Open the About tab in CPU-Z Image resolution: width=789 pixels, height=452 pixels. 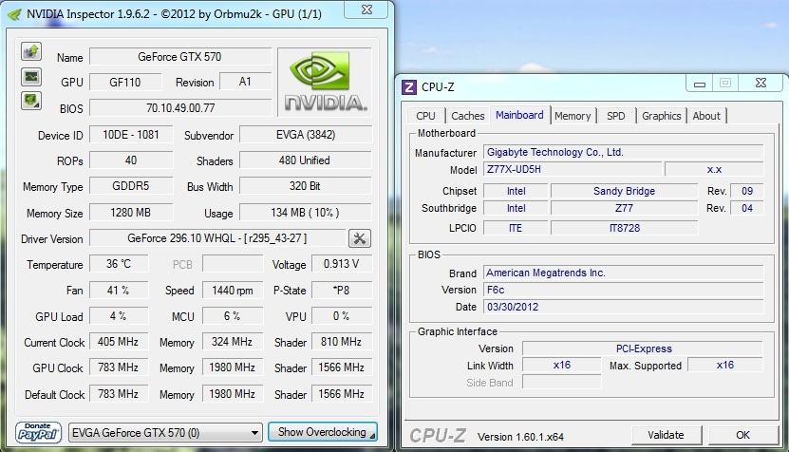coord(706,116)
